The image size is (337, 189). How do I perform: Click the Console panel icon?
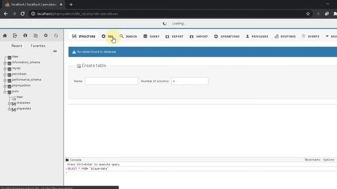pos(67,160)
